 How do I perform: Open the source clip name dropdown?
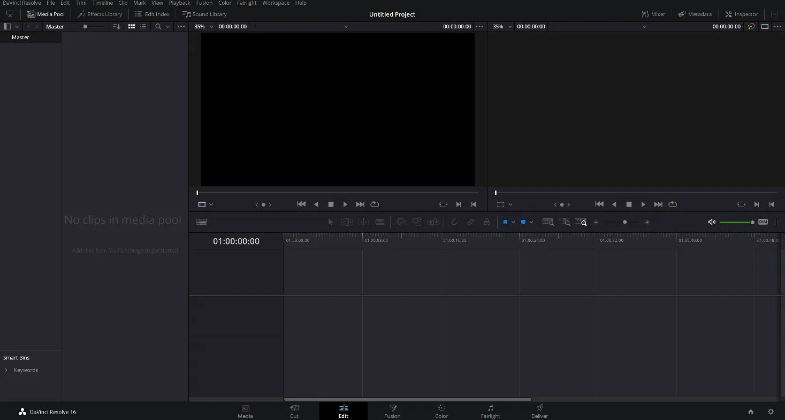[346, 26]
